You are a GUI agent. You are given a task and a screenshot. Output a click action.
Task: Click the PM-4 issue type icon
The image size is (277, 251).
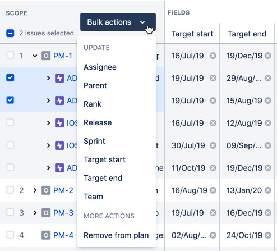point(46,235)
